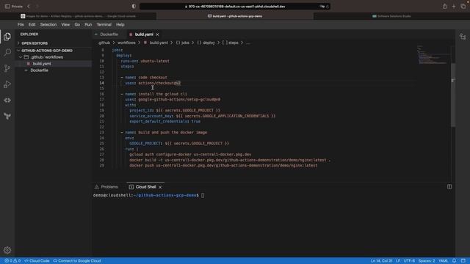Image resolution: width=470 pixels, height=264 pixels.
Task: Open the Edit menu
Action: pyautogui.click(x=32, y=24)
